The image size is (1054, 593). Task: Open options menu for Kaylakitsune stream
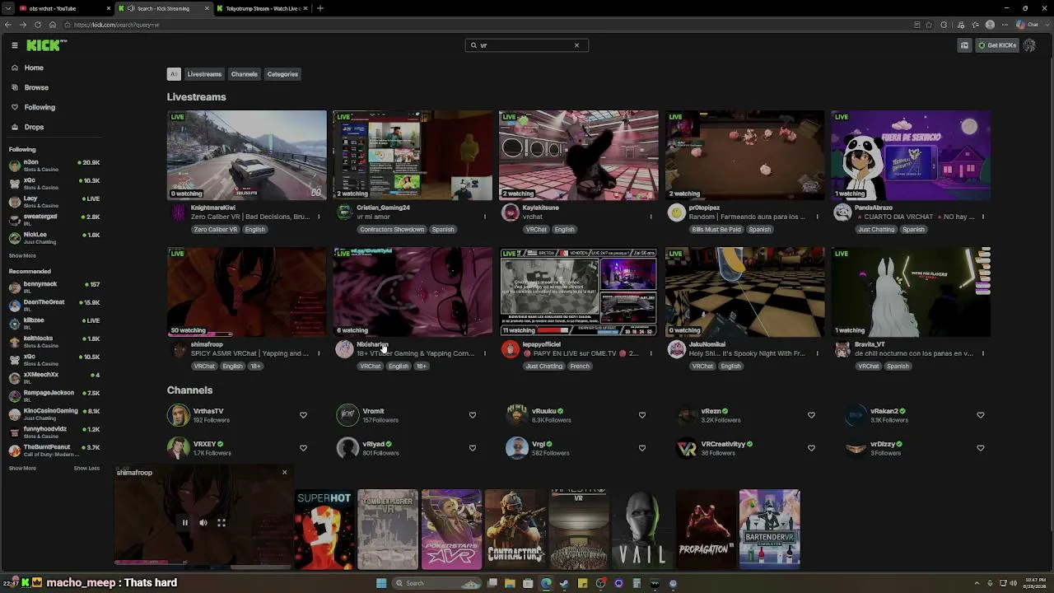pos(651,217)
